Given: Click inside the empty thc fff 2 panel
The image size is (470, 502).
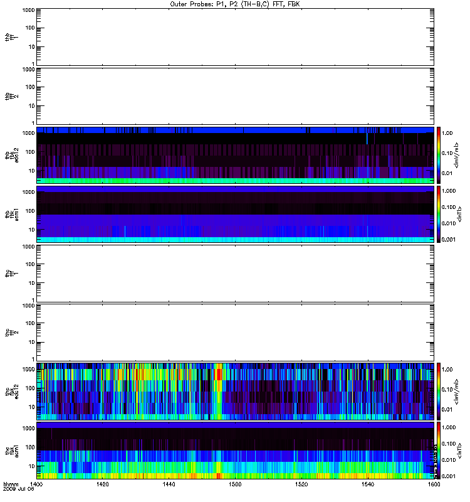Looking at the screenshot, I should coord(235,333).
